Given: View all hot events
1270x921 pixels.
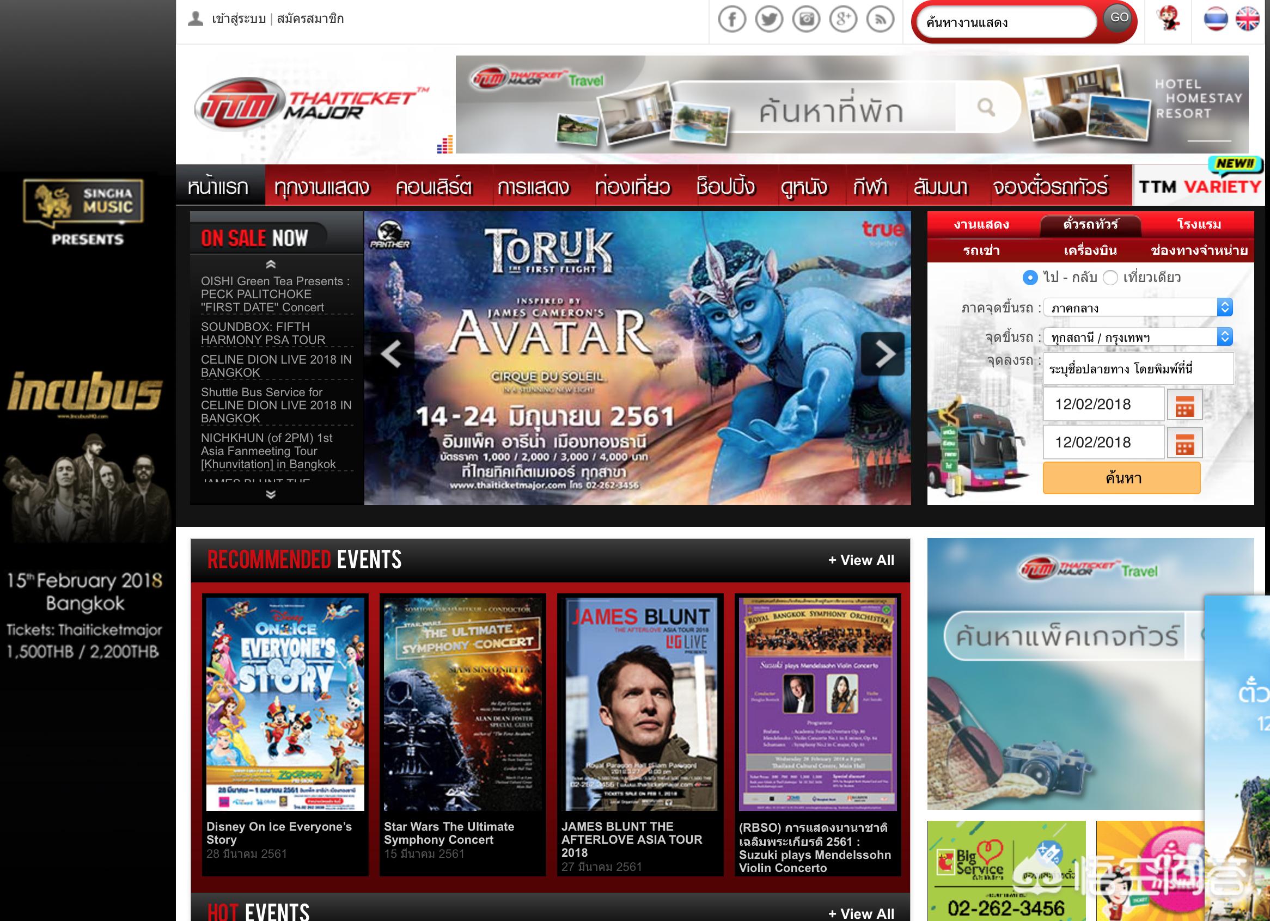Looking at the screenshot, I should click(x=861, y=913).
